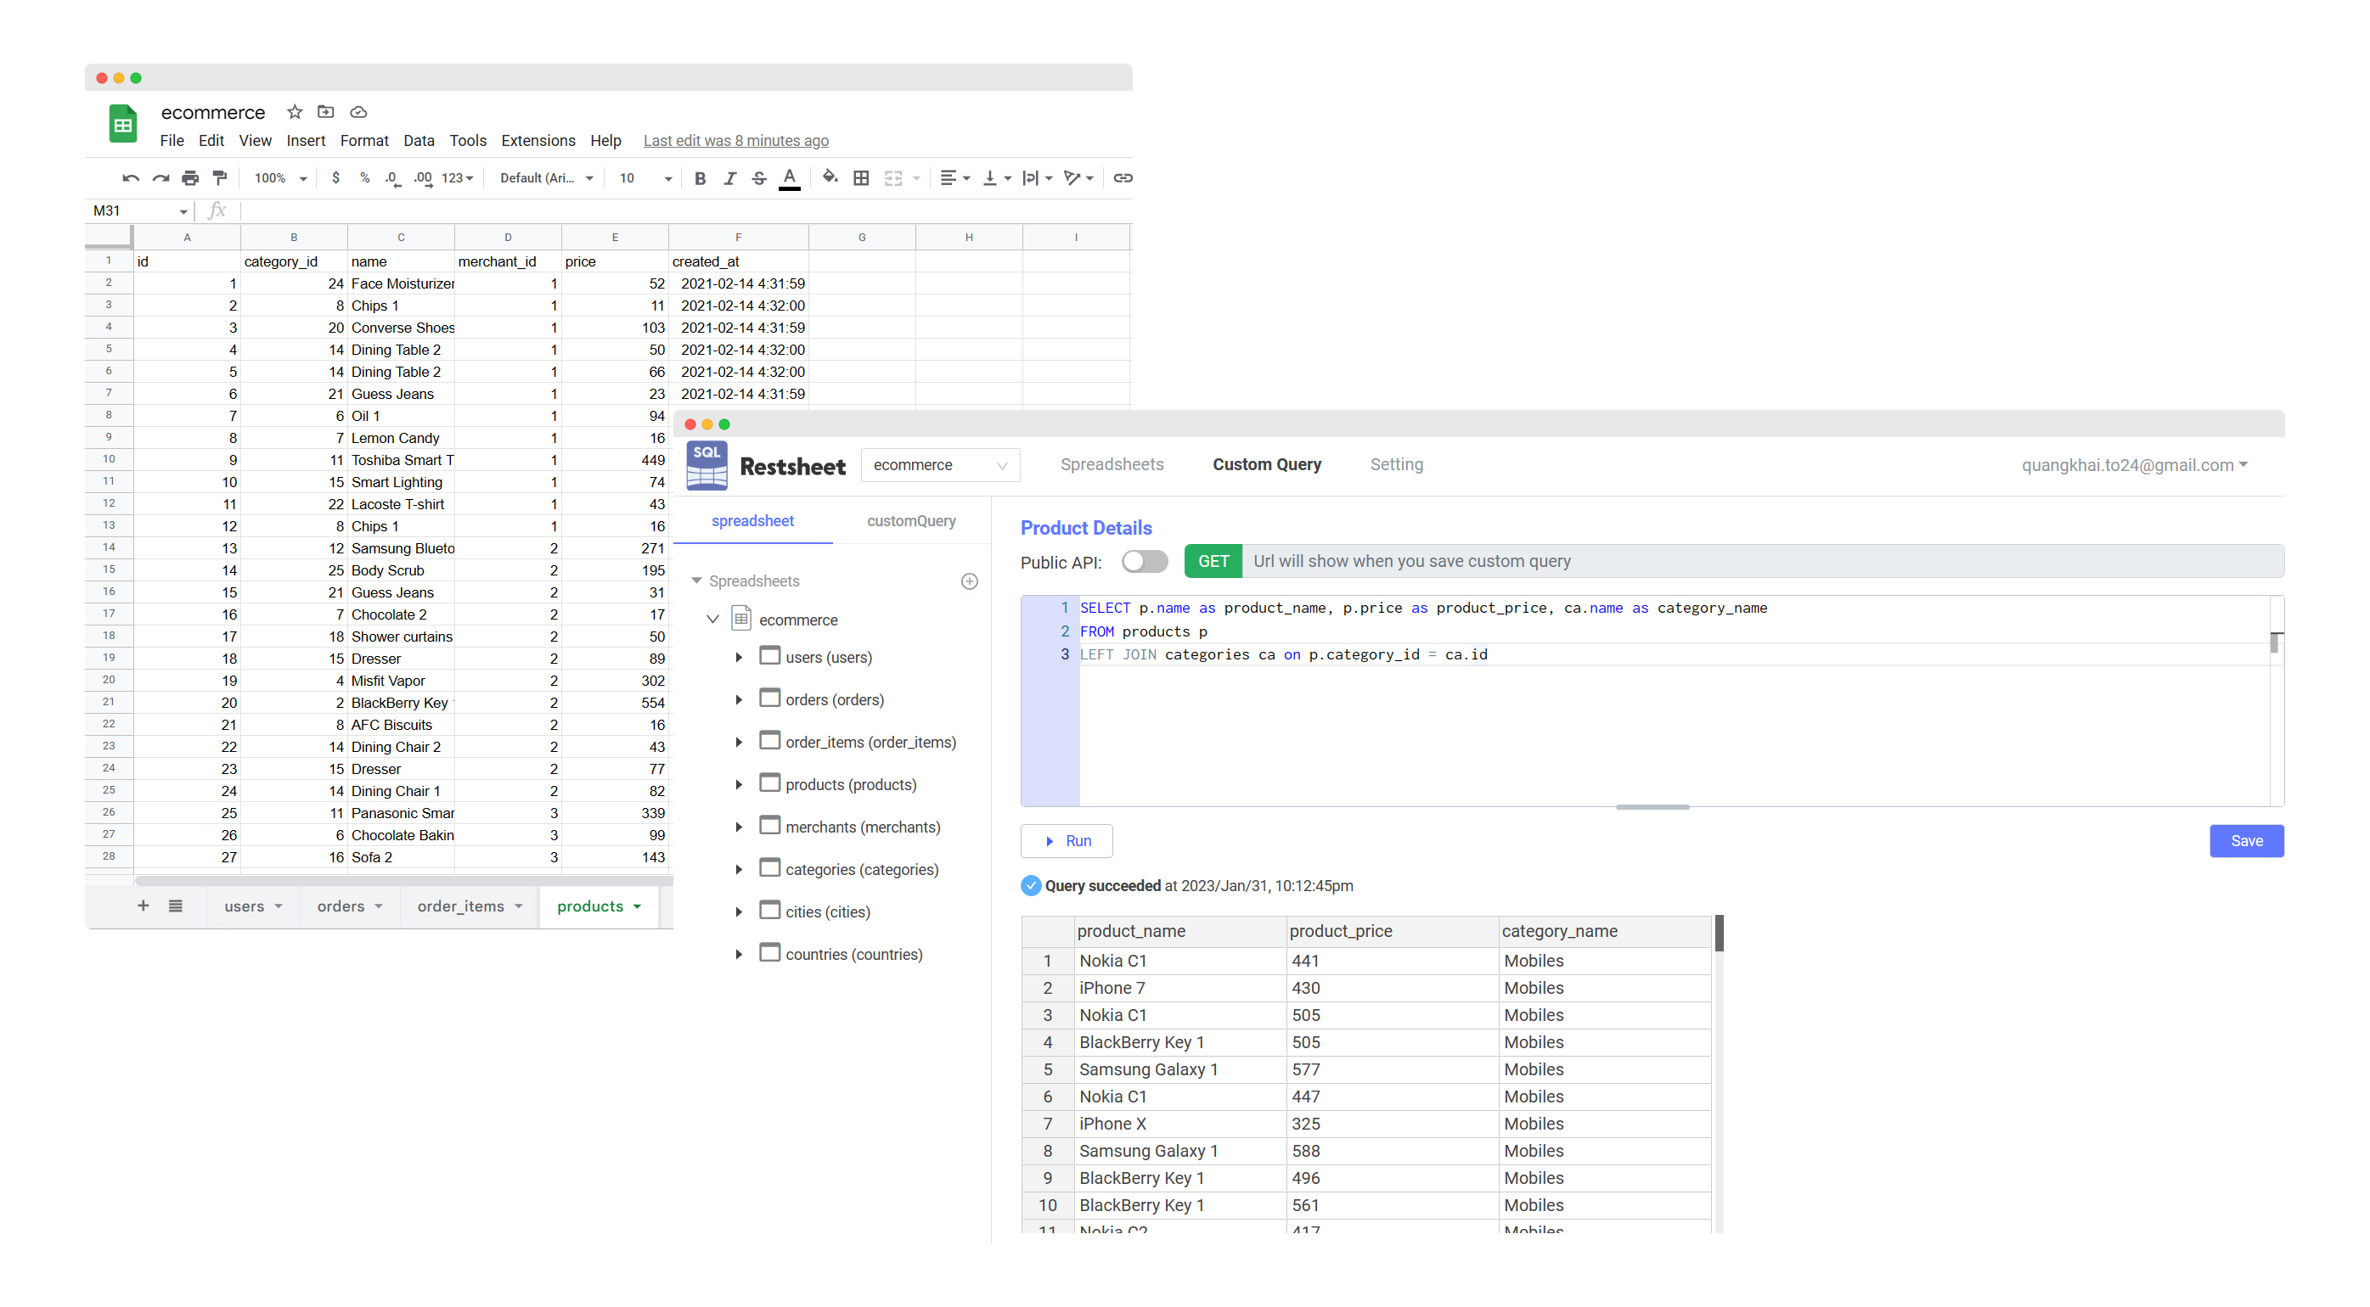Switch to the customQuery tab

click(x=910, y=520)
